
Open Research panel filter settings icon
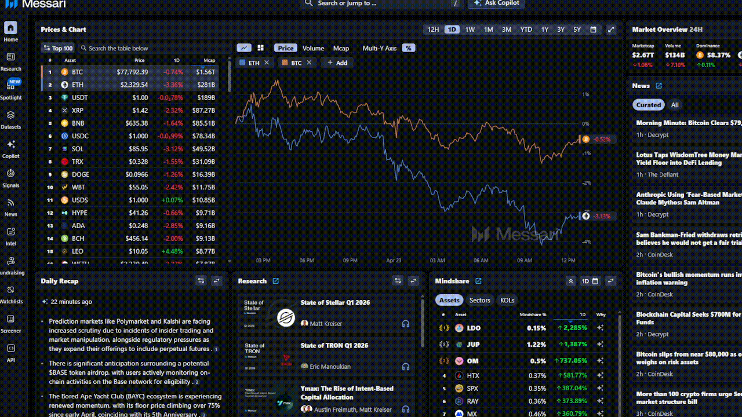point(398,281)
